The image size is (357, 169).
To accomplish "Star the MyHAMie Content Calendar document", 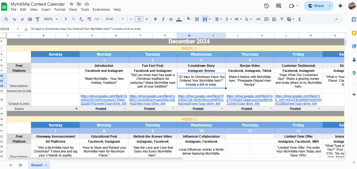I will (71, 4).
